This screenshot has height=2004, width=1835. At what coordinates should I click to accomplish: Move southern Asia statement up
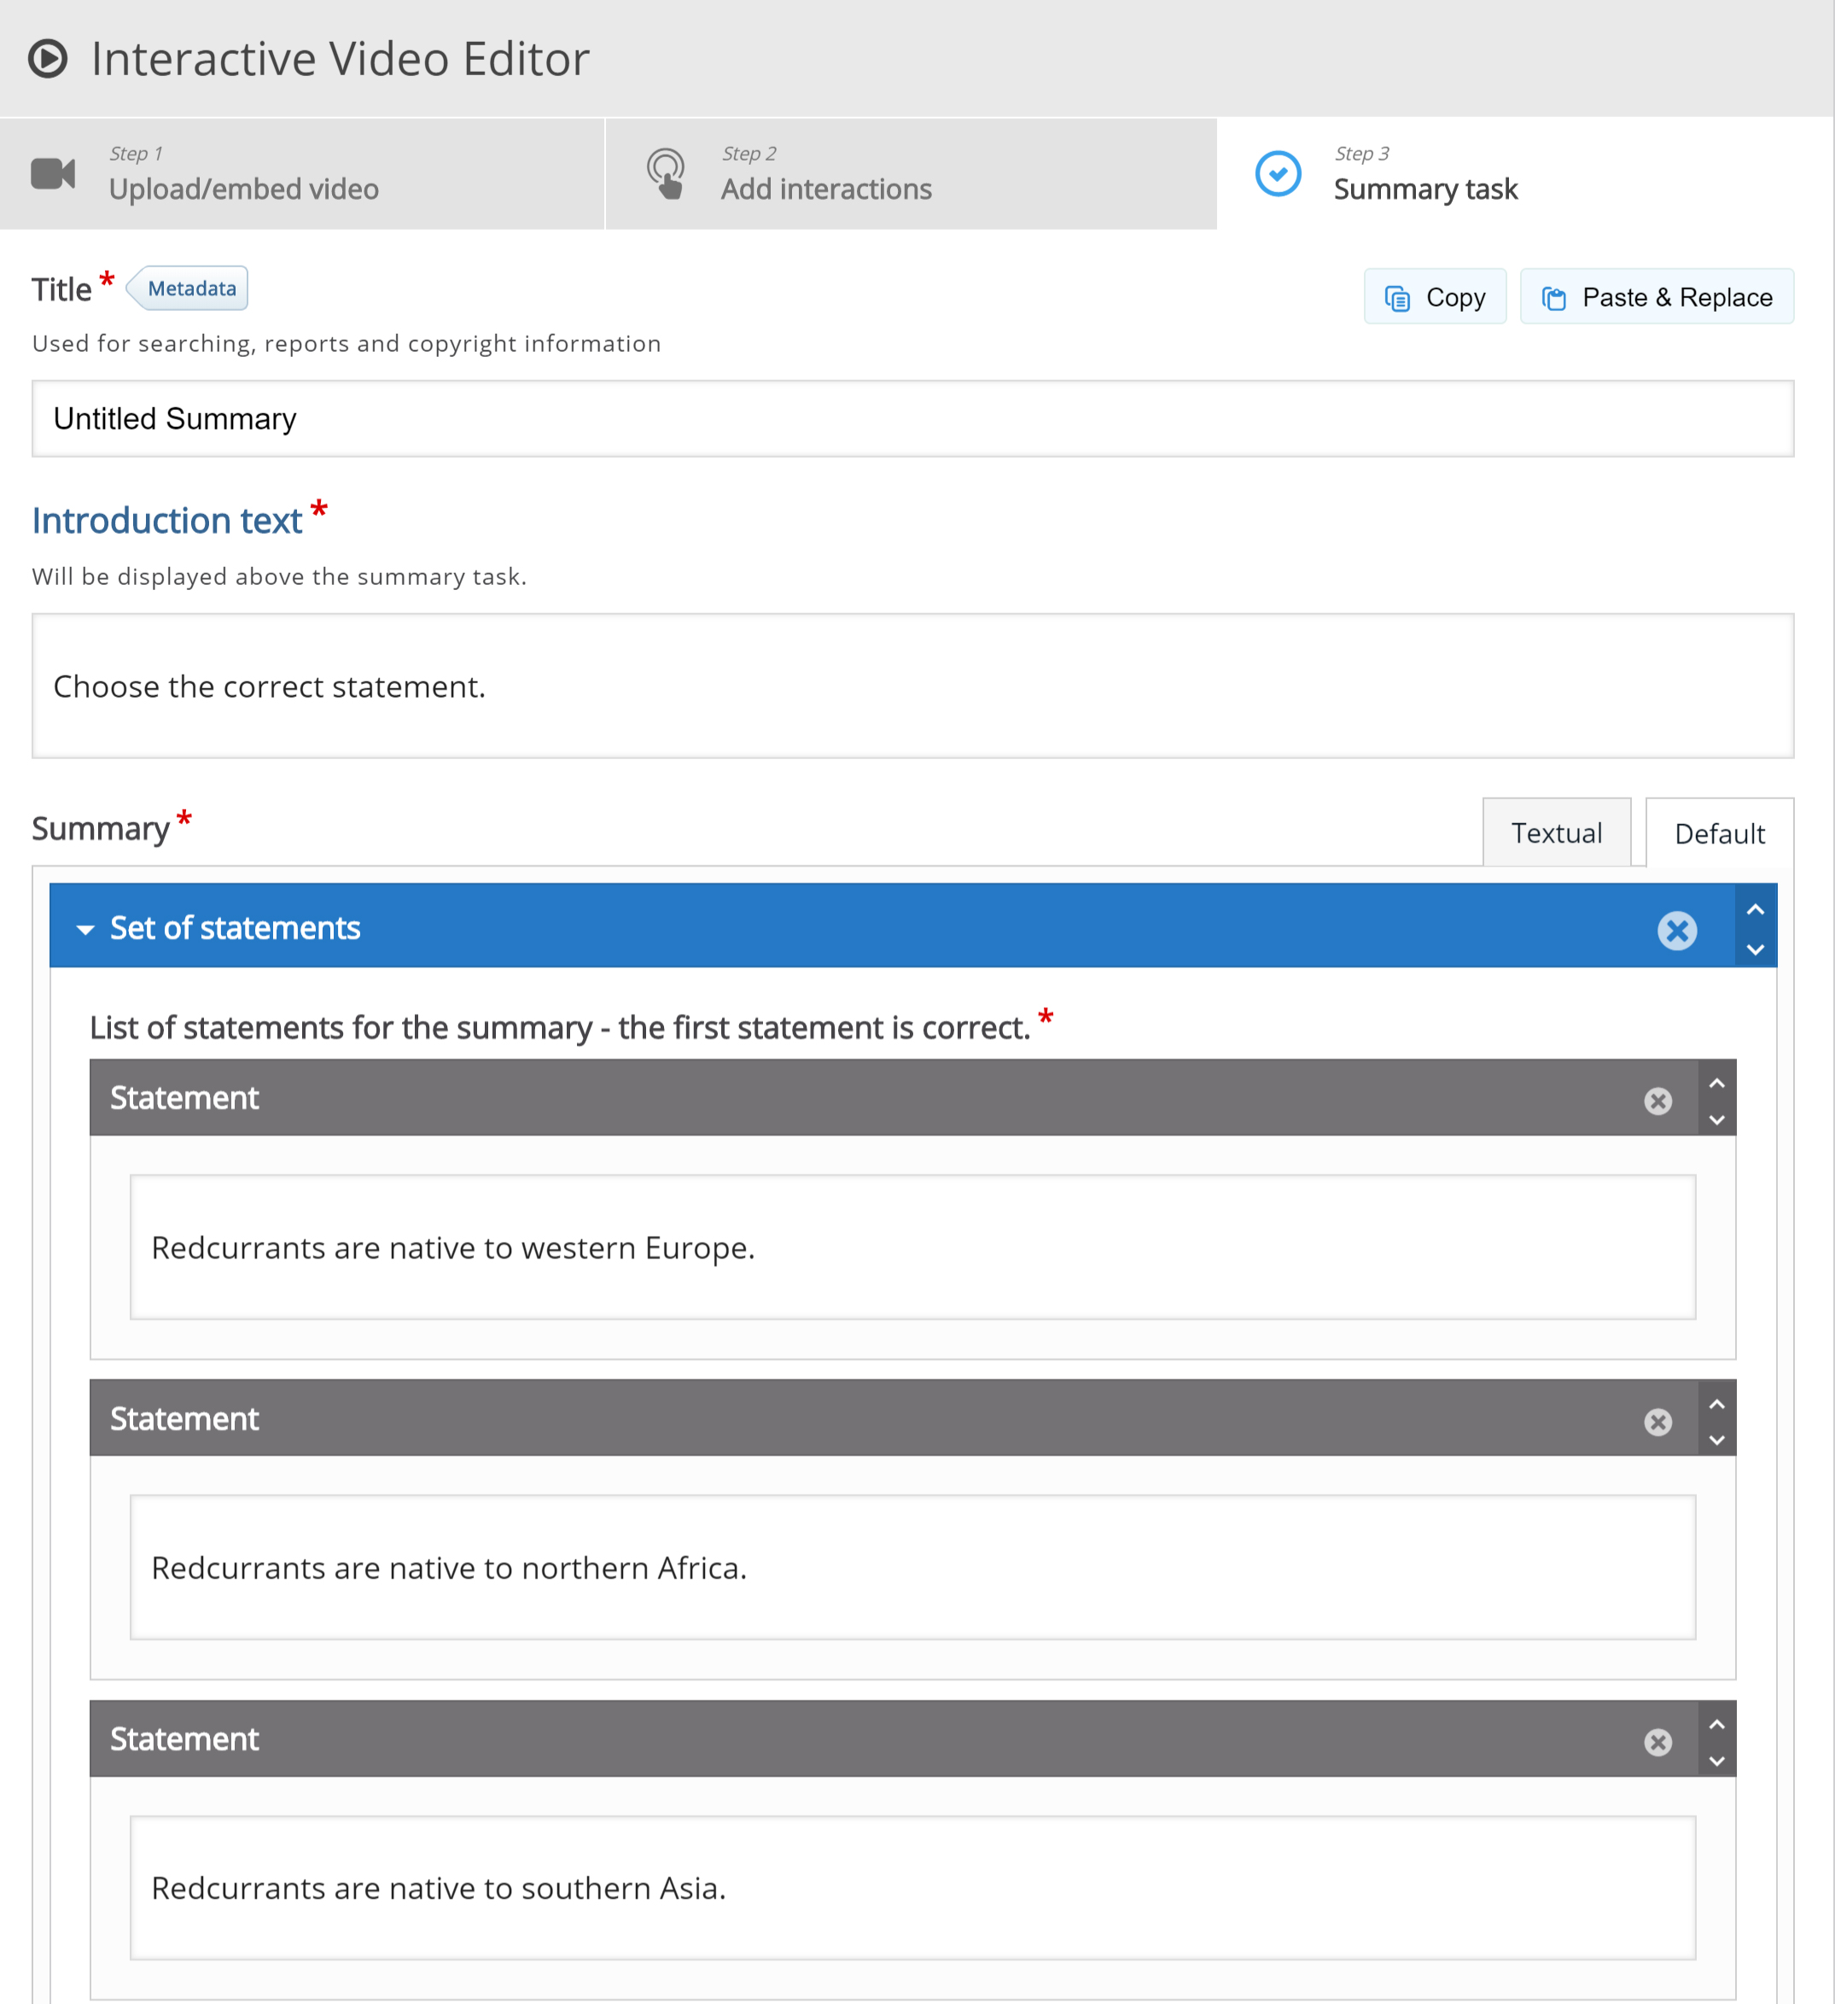click(x=1716, y=1724)
